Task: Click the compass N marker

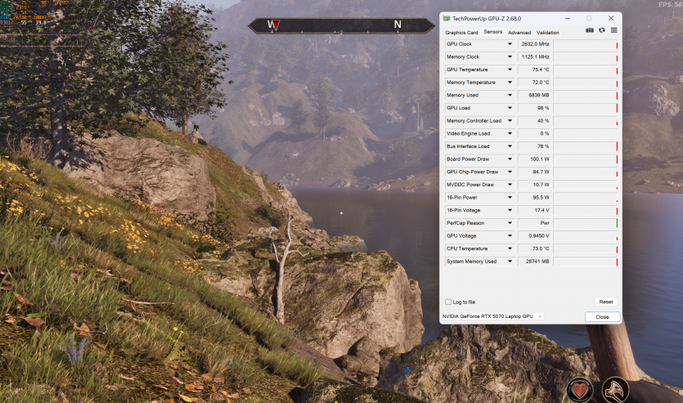Action: click(x=398, y=25)
